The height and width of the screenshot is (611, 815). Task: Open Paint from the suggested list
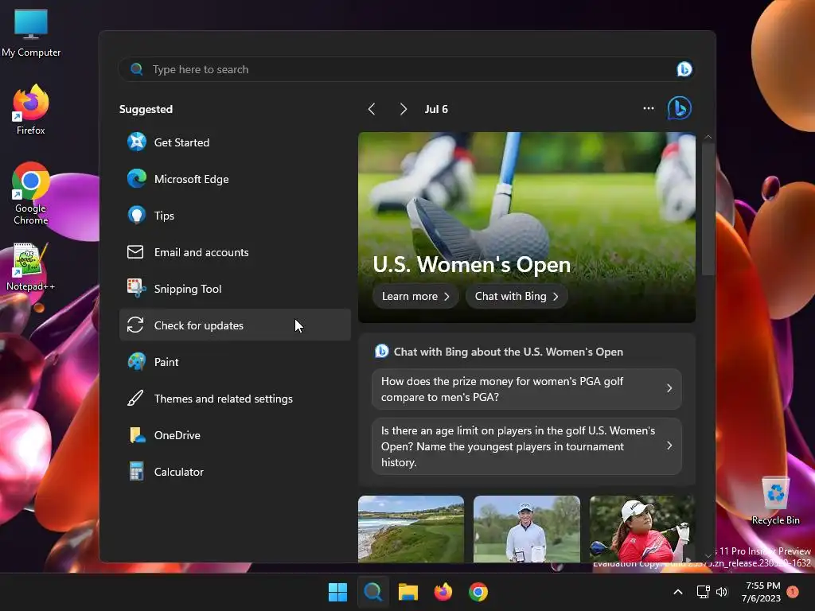[x=235, y=362]
